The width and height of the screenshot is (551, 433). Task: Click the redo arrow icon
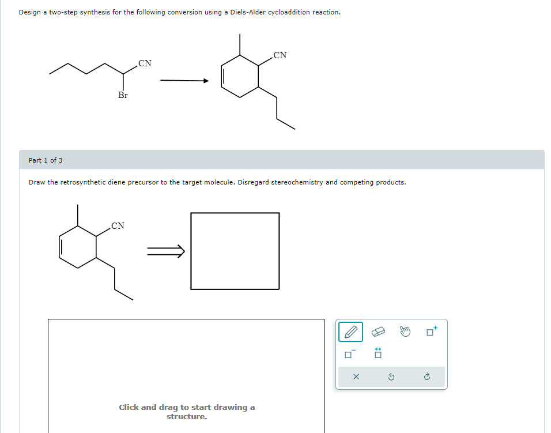[427, 376]
